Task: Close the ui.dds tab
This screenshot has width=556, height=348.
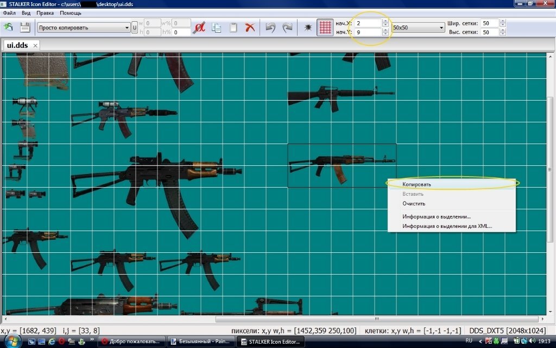Action: click(x=35, y=46)
